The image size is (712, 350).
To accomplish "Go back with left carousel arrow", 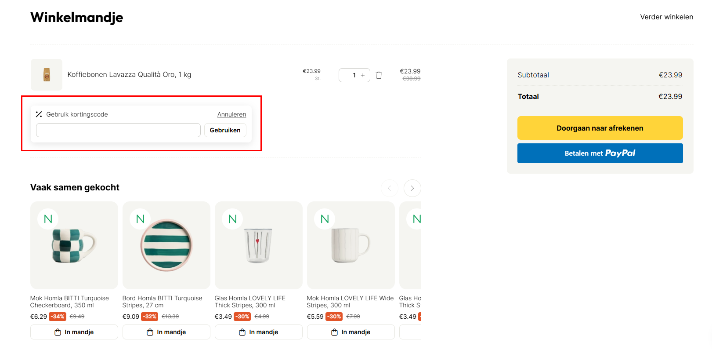I will 389,188.
